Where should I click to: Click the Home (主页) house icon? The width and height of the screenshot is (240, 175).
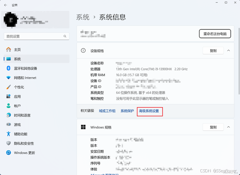click(x=8, y=50)
